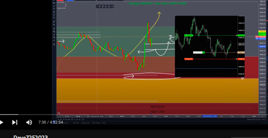Skip to the next video
Image resolution: width=268 pixels, height=138 pixels.
15,122
